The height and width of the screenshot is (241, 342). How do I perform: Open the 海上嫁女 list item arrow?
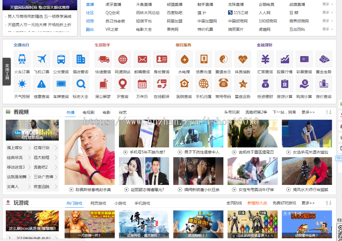29,148
